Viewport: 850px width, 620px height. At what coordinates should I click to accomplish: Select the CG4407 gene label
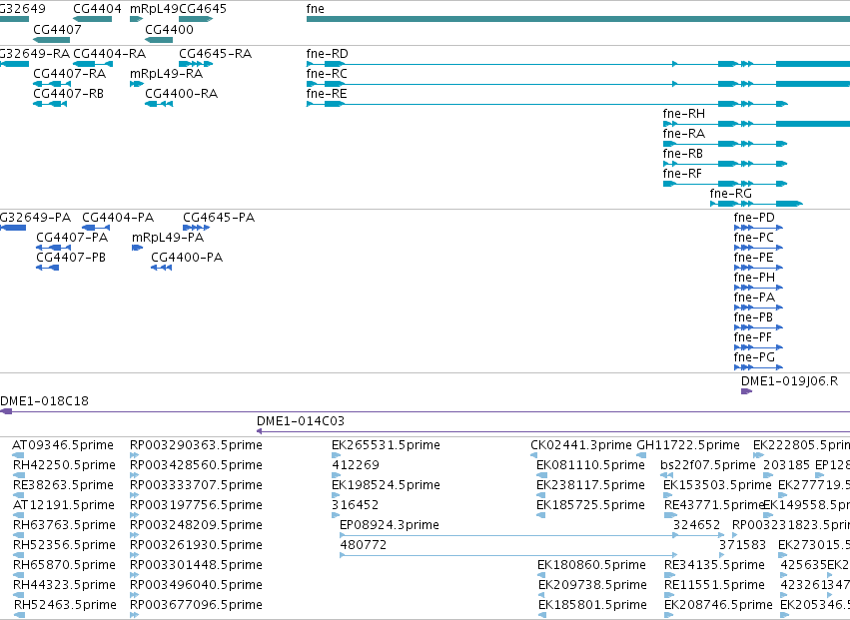point(57,29)
